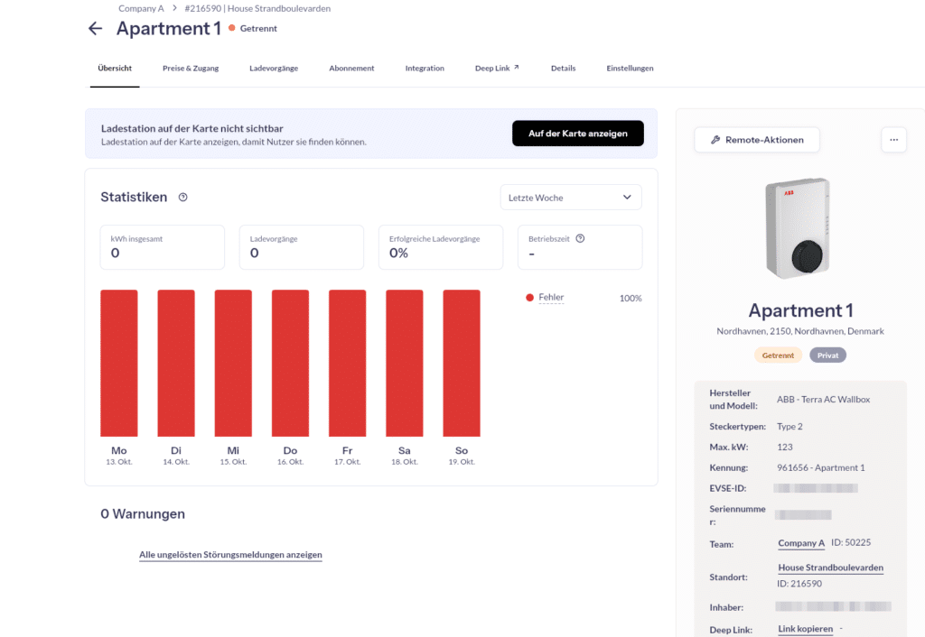This screenshot has height=637, width=925.
Task: Open the Remote-Aktionen menu
Action: (756, 140)
